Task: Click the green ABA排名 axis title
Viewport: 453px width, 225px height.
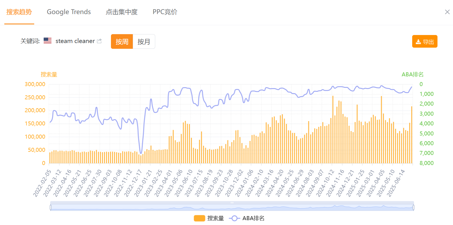Action: click(x=412, y=75)
